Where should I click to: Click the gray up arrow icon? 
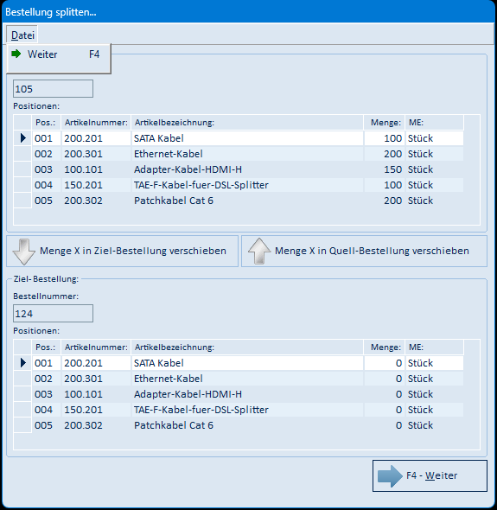pyautogui.click(x=259, y=251)
